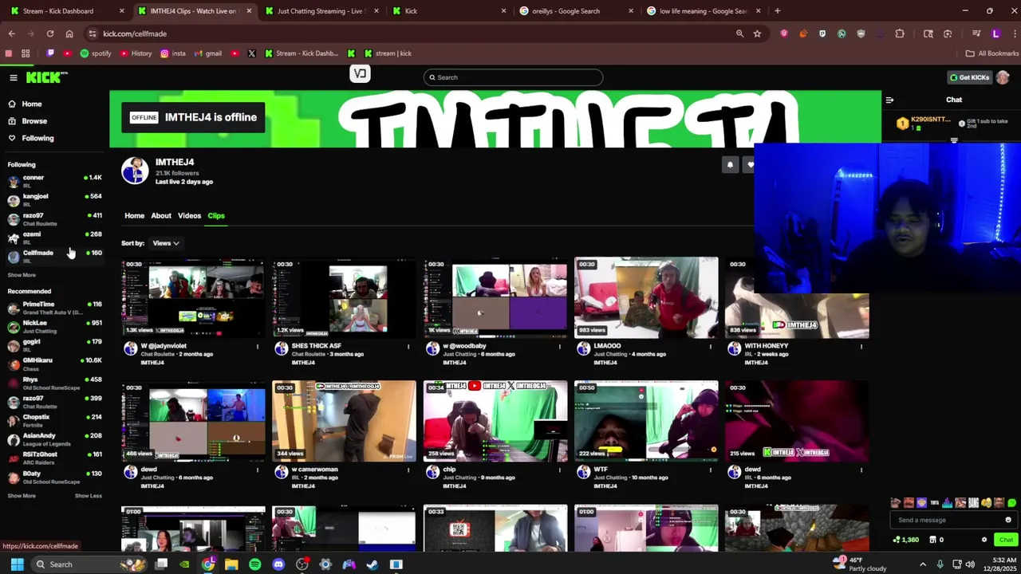Image resolution: width=1021 pixels, height=574 pixels.
Task: Open options menu for 'w camerwoman' clip
Action: point(408,470)
